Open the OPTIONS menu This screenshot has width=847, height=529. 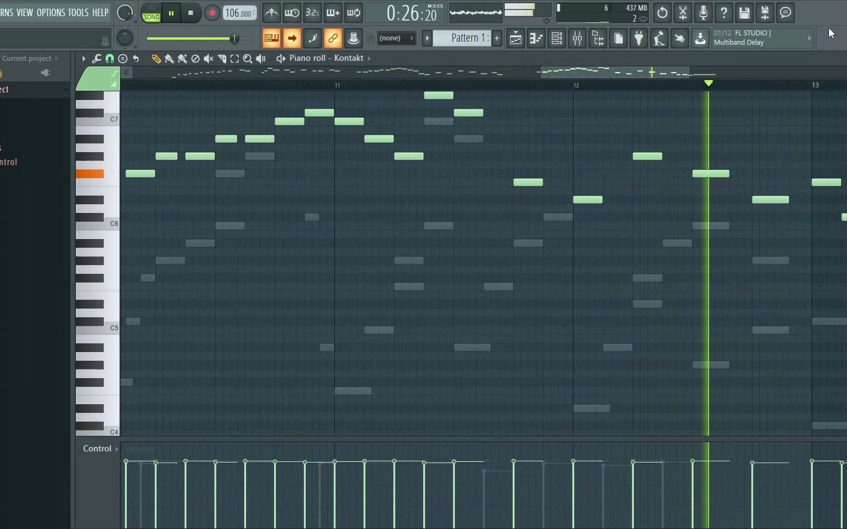click(x=50, y=12)
